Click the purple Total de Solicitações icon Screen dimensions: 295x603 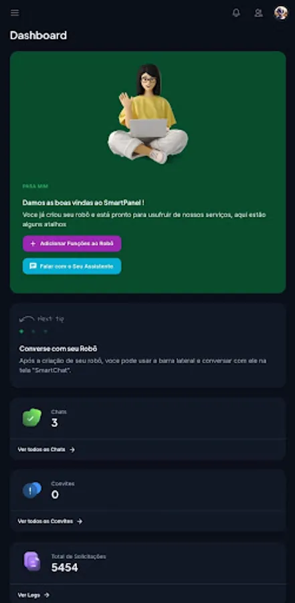(32, 561)
